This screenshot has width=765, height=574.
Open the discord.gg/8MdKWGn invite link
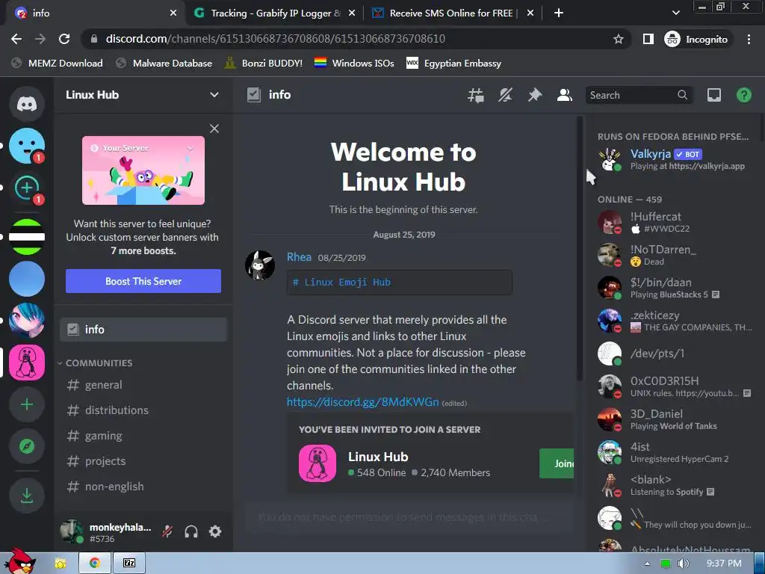pyautogui.click(x=362, y=402)
